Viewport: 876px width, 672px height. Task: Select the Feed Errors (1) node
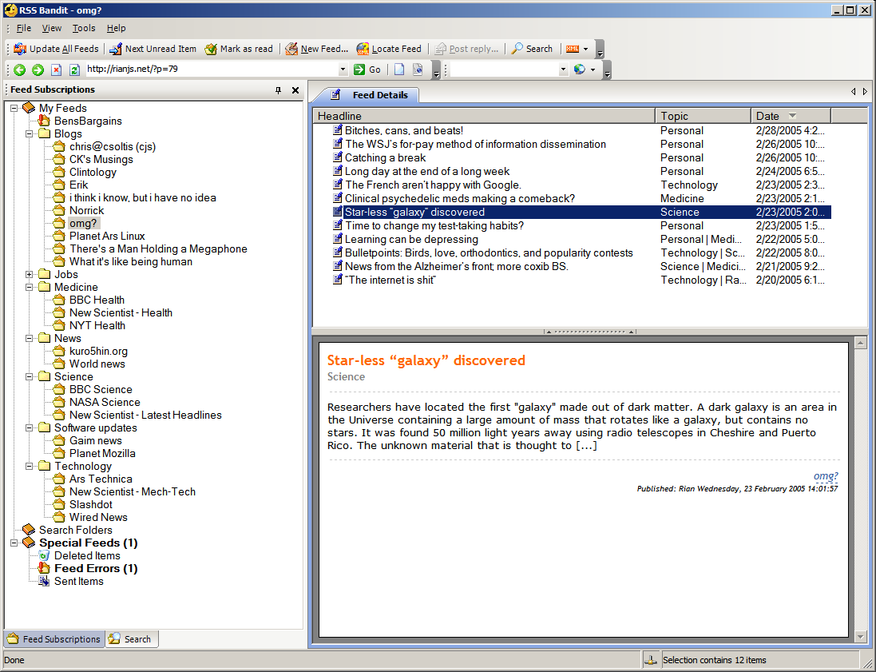click(96, 569)
